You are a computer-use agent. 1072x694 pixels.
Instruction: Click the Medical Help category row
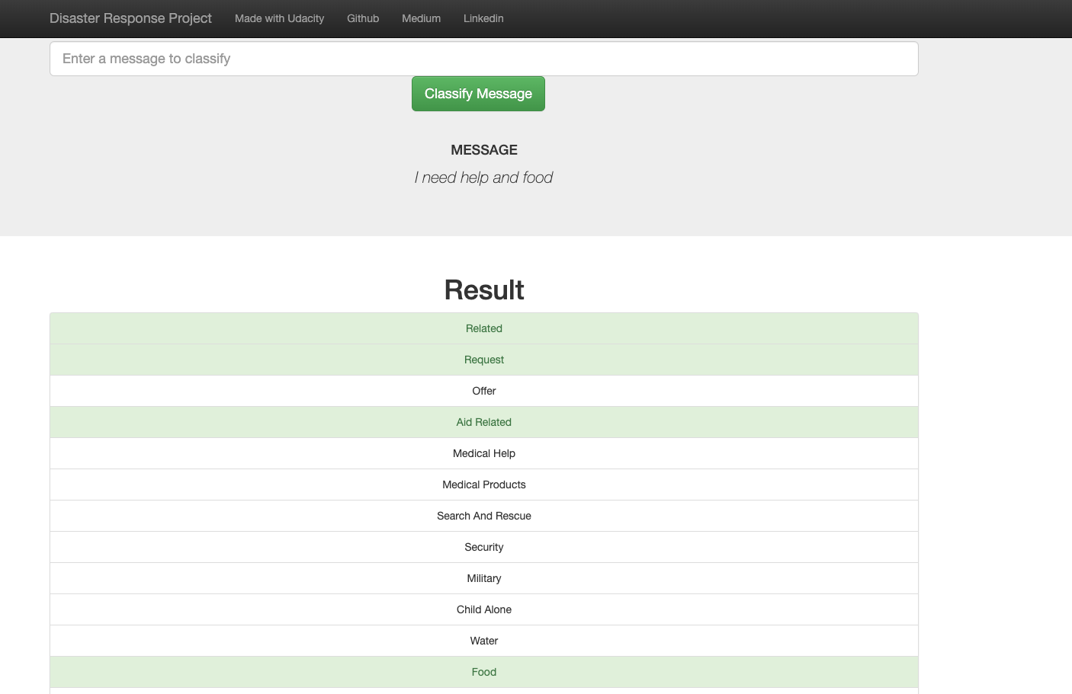tap(483, 453)
